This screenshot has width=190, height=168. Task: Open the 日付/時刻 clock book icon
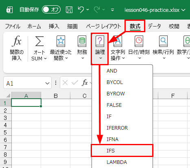[x=139, y=41]
